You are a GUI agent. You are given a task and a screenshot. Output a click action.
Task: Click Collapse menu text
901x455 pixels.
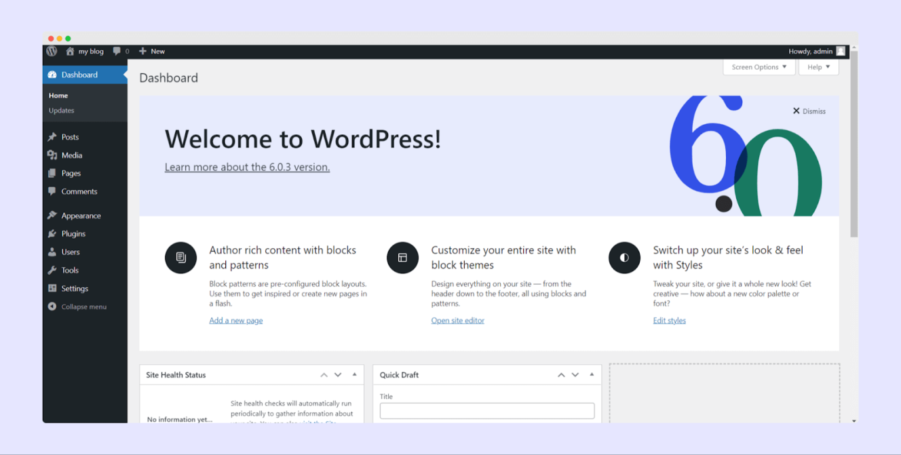[x=84, y=306]
